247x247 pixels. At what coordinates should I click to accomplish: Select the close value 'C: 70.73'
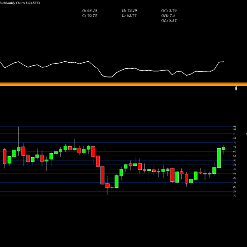coord(89,16)
